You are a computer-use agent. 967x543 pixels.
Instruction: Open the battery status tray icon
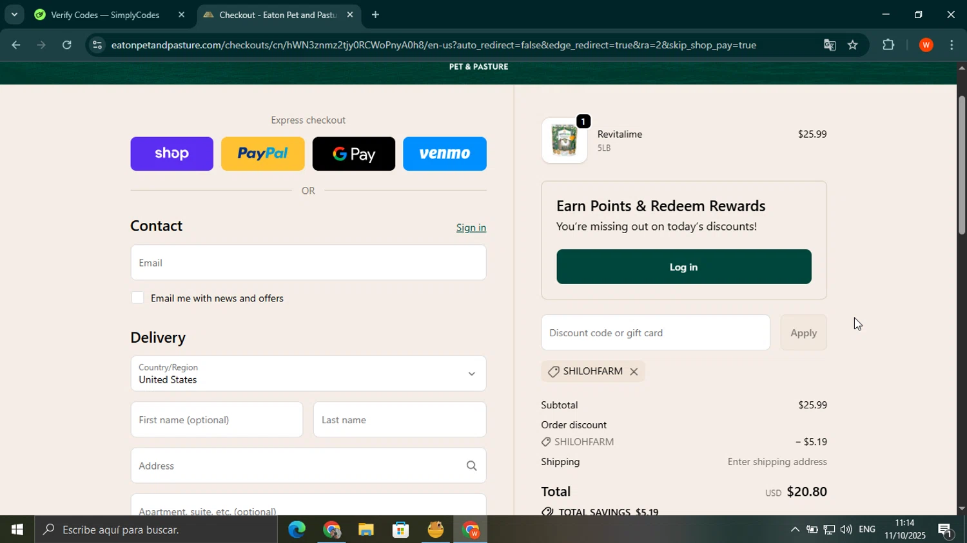tap(812, 529)
